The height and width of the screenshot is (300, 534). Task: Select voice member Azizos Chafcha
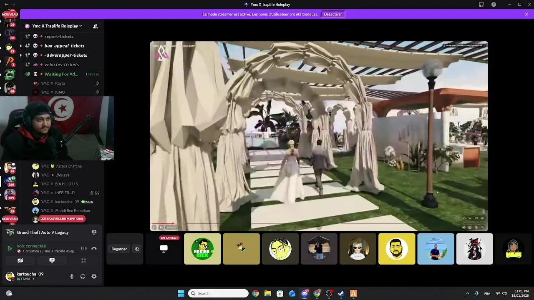click(x=67, y=166)
